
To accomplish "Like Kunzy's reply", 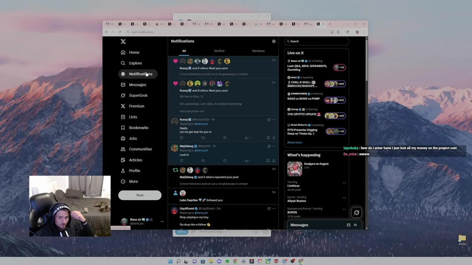I will click(225, 138).
